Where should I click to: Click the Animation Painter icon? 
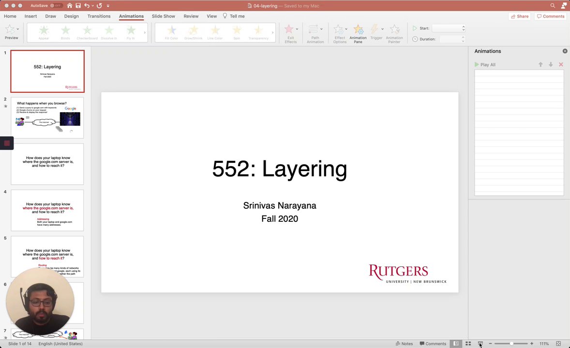click(394, 29)
